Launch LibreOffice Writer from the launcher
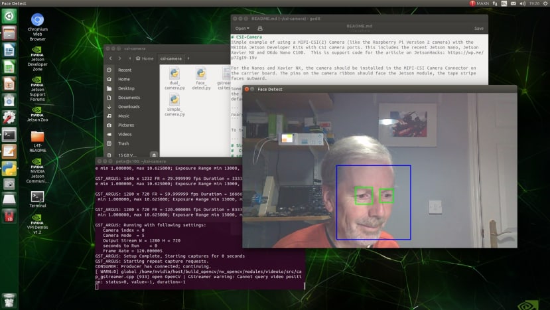The width and height of the screenshot is (550, 310). [9, 50]
